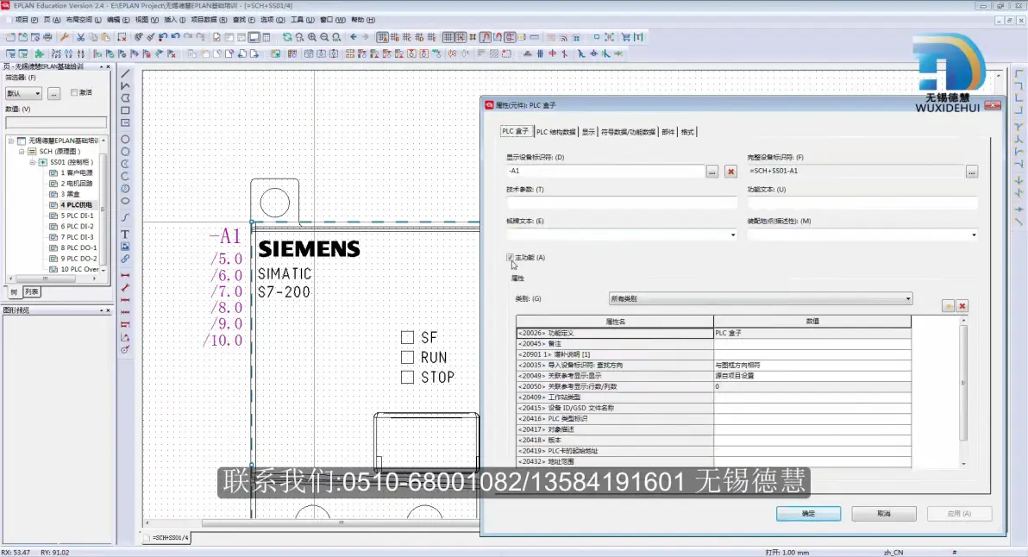This screenshot has width=1028, height=557.
Task: Click the add new property star icon
Action: click(x=948, y=306)
